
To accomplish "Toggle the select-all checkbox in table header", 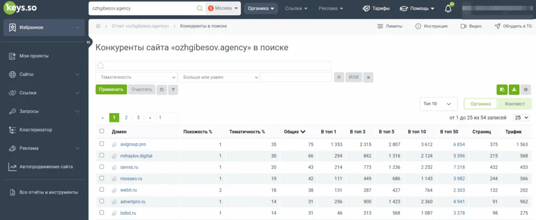I will (x=102, y=131).
